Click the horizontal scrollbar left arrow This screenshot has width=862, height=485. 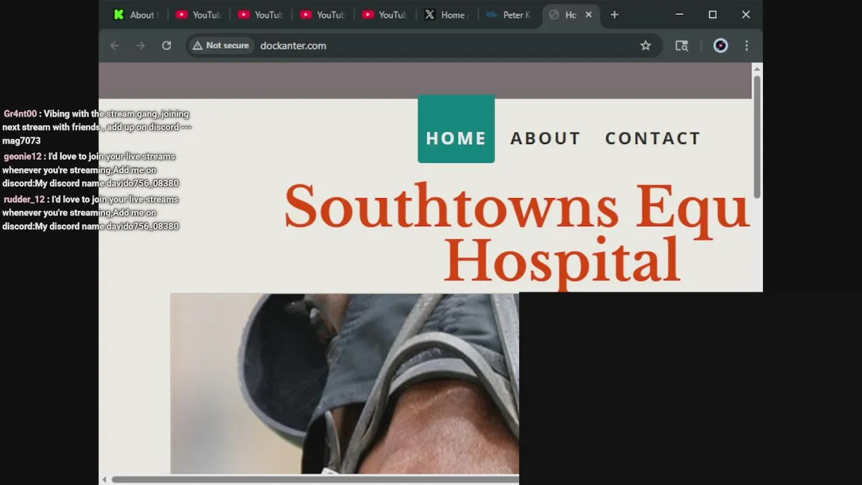click(104, 480)
